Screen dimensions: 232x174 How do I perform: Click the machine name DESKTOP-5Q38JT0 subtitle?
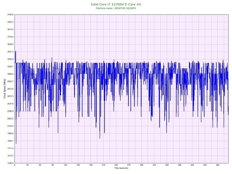[x=116, y=8]
